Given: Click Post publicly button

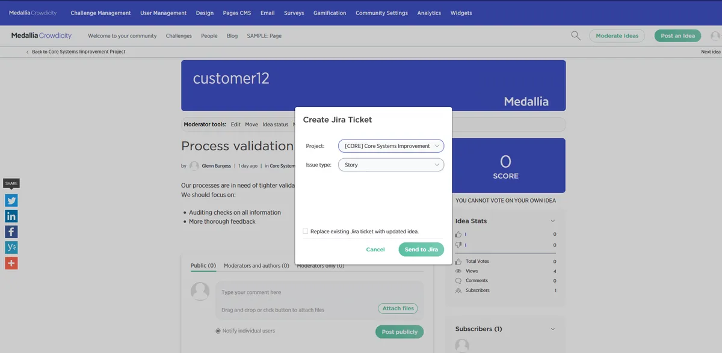Looking at the screenshot, I should pyautogui.click(x=400, y=332).
